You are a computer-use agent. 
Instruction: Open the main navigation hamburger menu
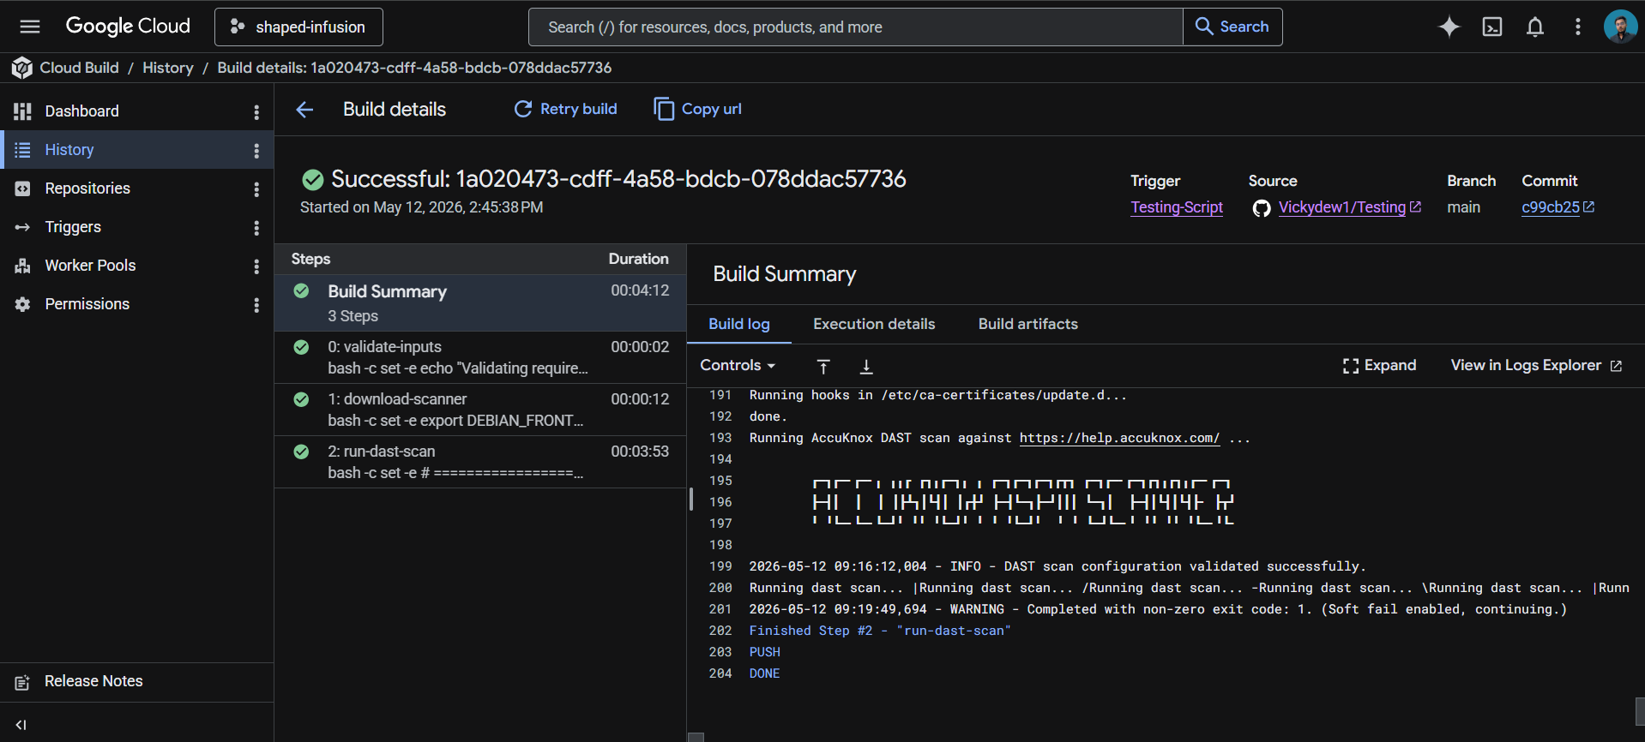click(x=30, y=27)
